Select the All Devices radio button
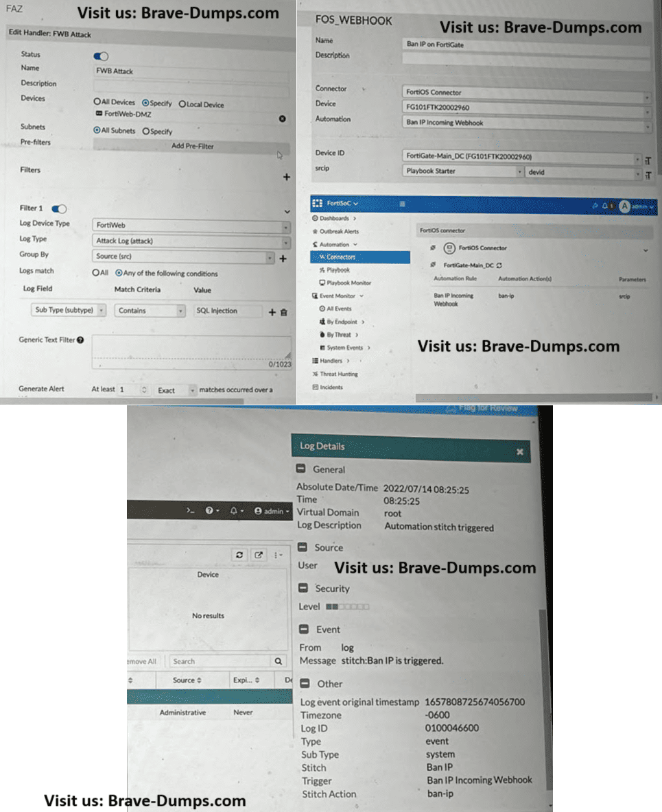The image size is (662, 812). [x=97, y=102]
